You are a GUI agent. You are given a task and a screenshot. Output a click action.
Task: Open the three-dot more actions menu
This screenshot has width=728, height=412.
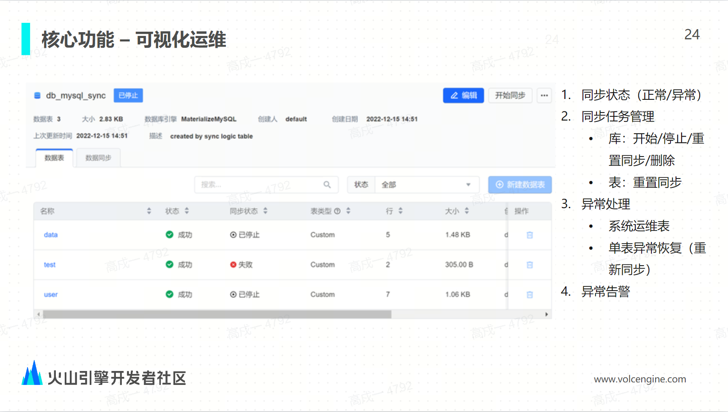pyautogui.click(x=544, y=96)
